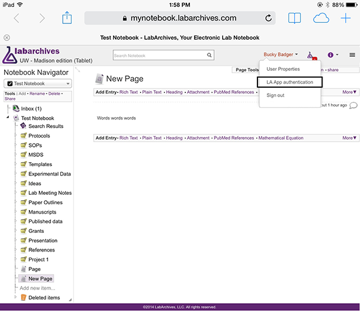Screen dimensions: 360x316
Task: Open the Safari share sheet icon
Action: [67, 18]
